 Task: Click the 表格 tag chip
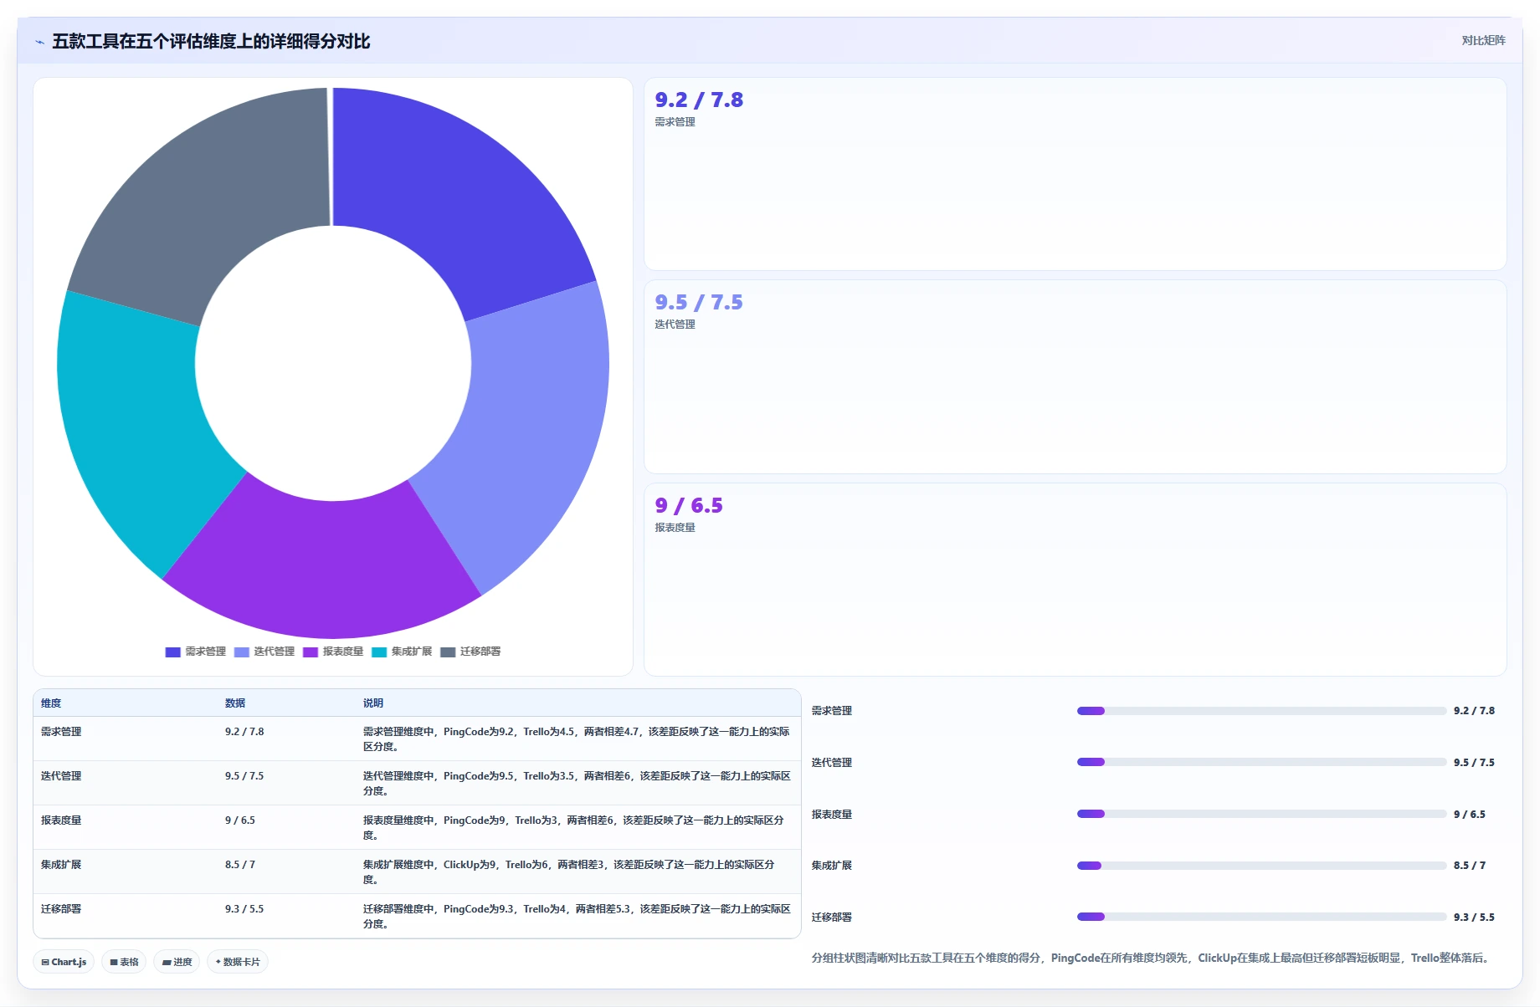click(x=124, y=962)
